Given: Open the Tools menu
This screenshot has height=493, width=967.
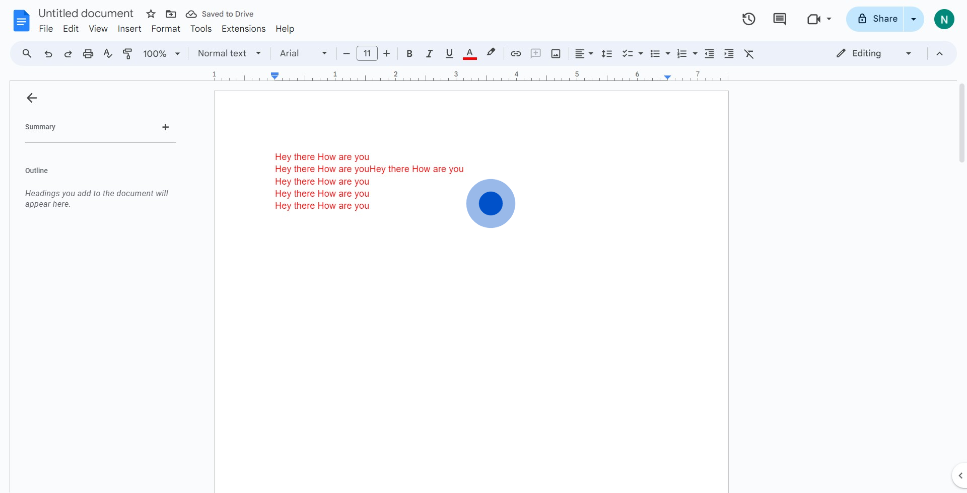Looking at the screenshot, I should pos(201,29).
